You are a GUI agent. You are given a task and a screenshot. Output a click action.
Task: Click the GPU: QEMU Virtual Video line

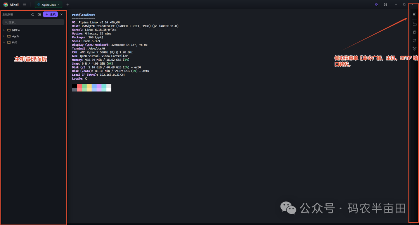click(x=100, y=56)
